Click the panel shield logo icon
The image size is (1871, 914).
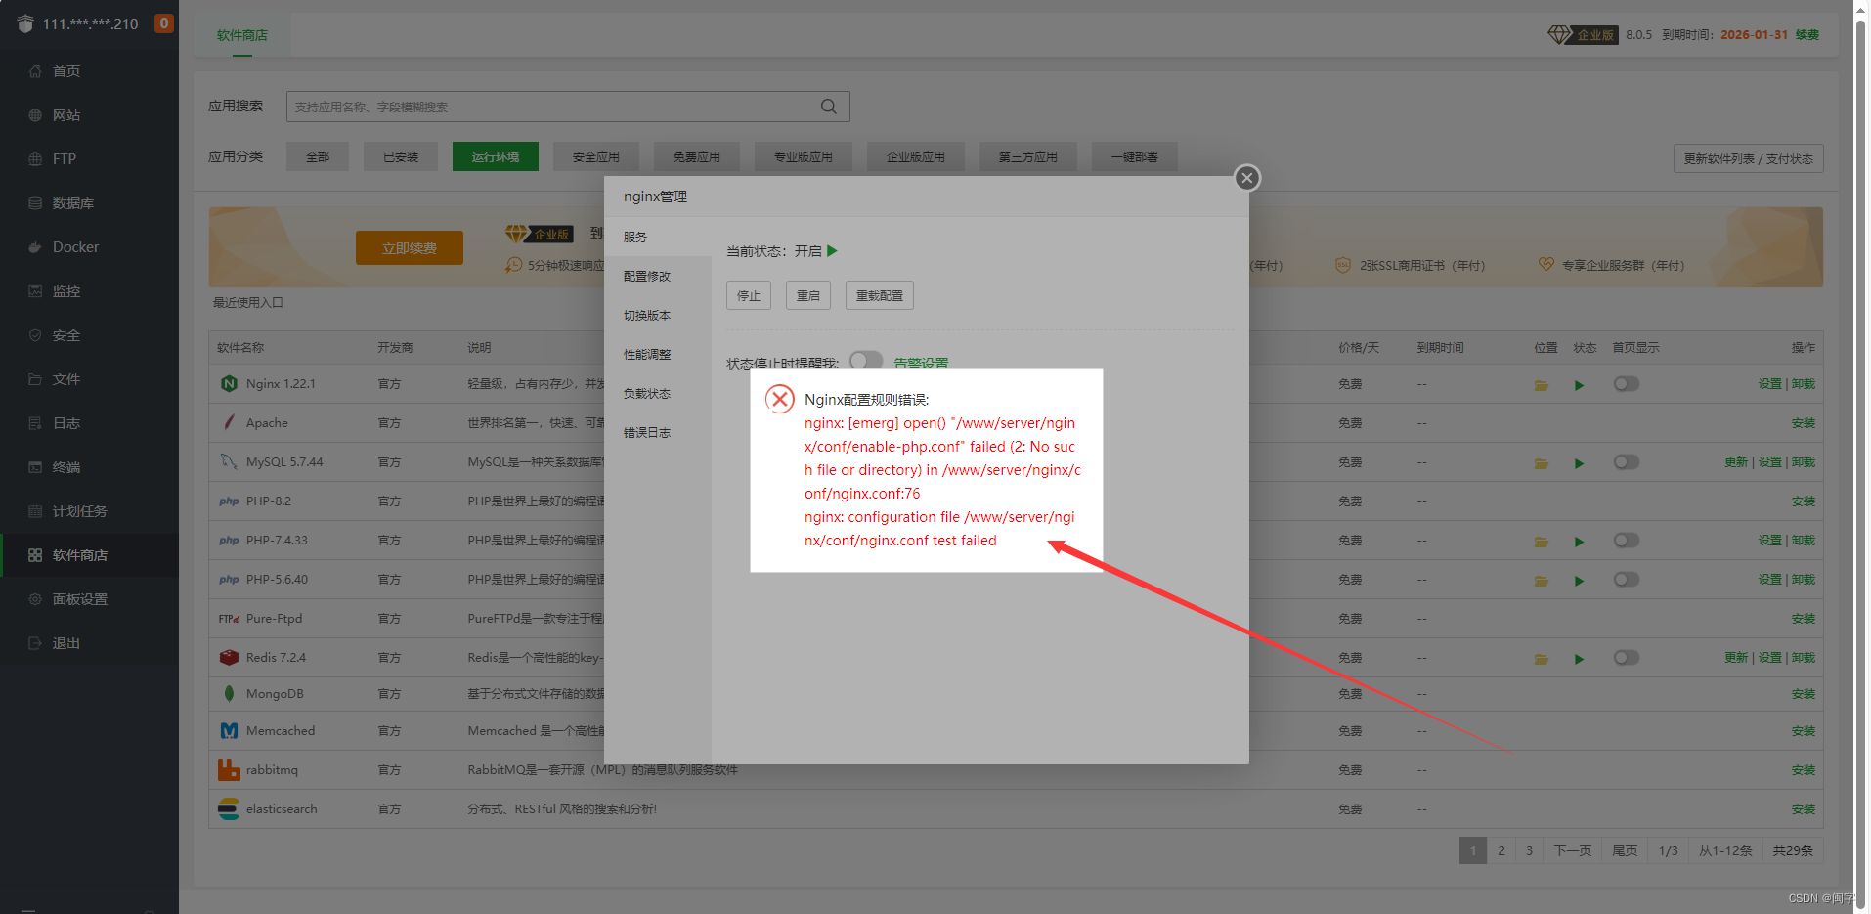(25, 23)
